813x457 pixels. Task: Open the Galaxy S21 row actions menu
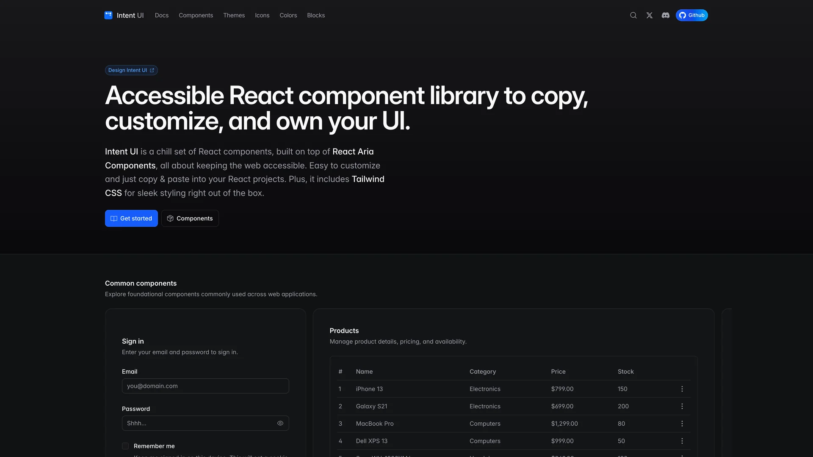(682, 406)
